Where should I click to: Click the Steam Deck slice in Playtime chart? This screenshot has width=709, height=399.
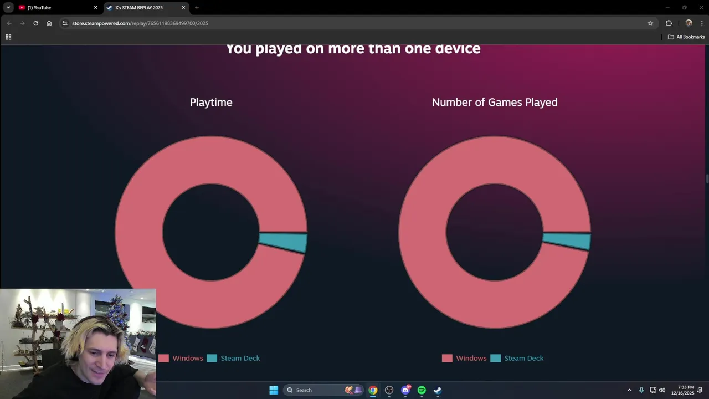click(x=285, y=242)
